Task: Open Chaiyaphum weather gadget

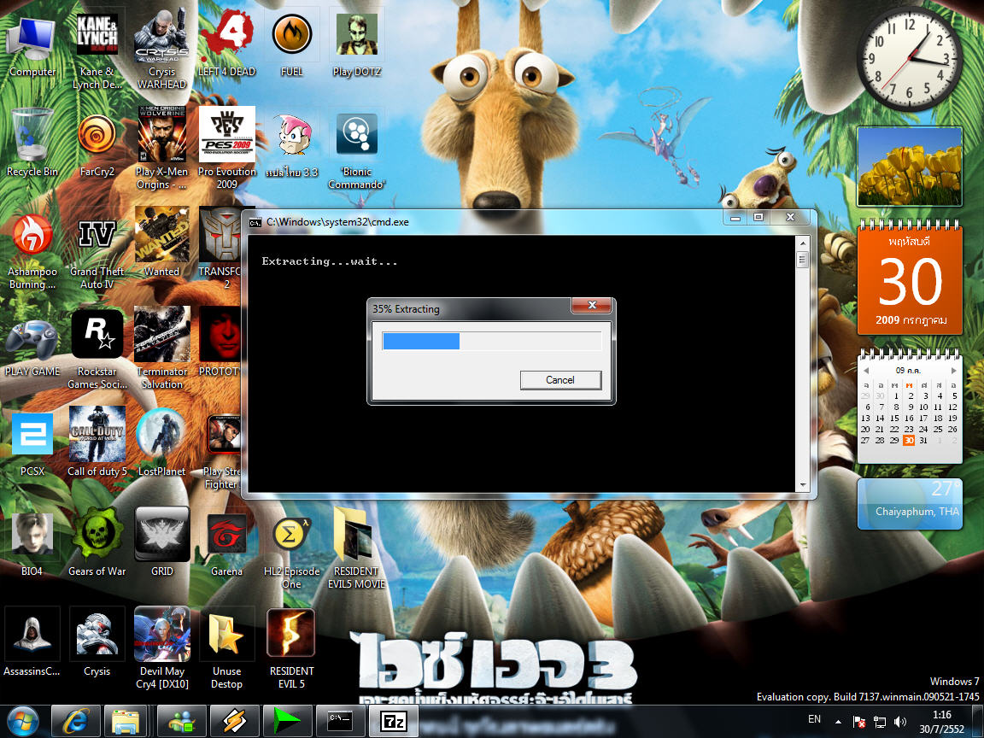Action: click(910, 504)
